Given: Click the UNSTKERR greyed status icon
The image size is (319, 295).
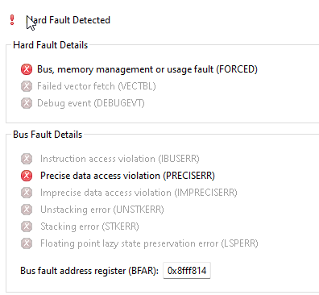Looking at the screenshot, I should coord(27,210).
